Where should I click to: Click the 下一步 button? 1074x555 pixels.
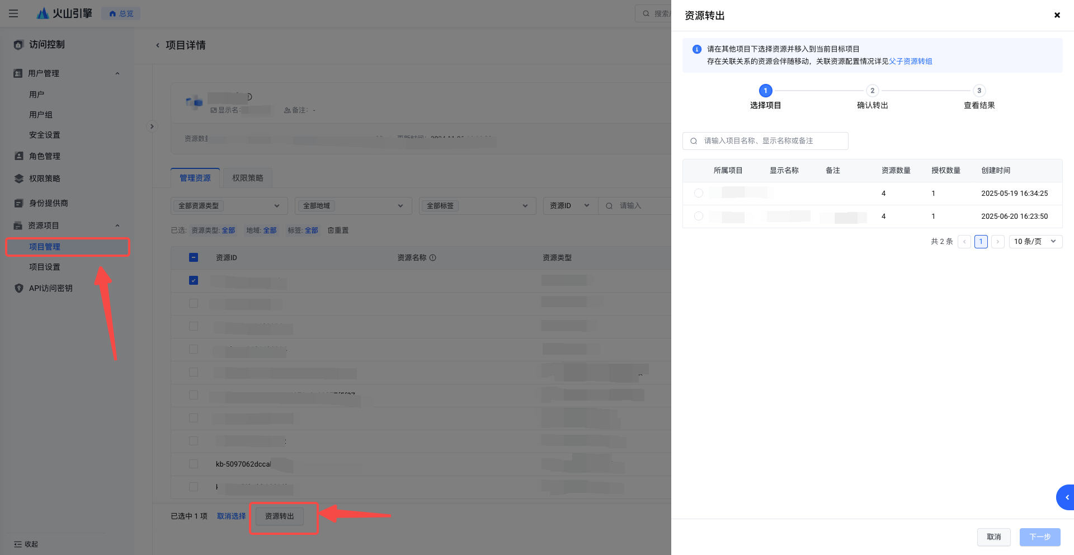click(x=1040, y=537)
